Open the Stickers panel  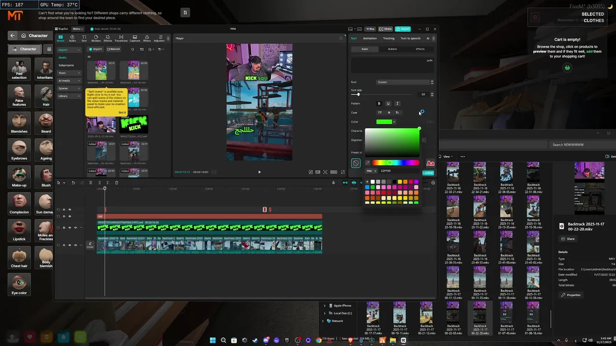96,38
